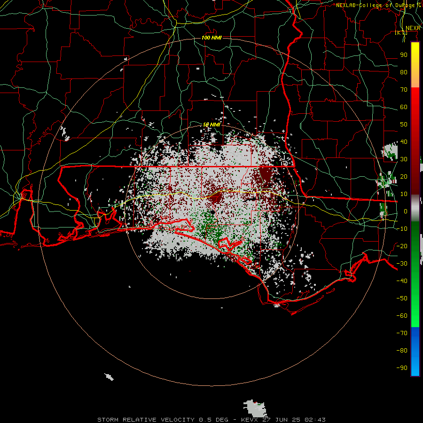Click the 100 NMI range ring label

coord(211,38)
